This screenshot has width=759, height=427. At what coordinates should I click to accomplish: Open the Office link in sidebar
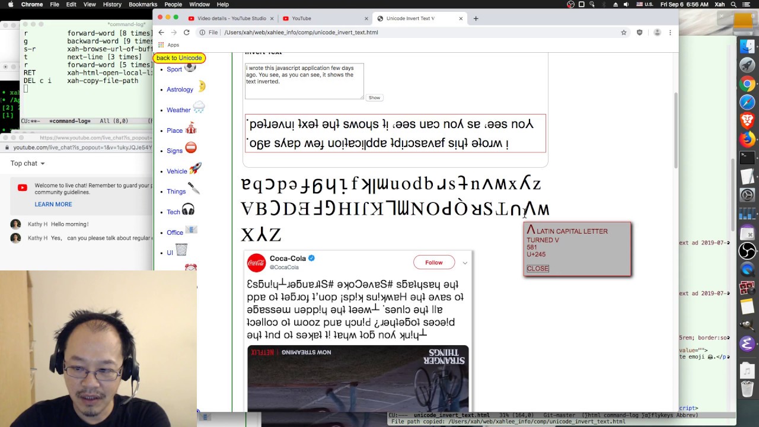pos(175,232)
